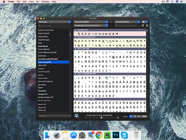Open the Edit menu
This screenshot has height=140, width=186.
[x=25, y=2]
